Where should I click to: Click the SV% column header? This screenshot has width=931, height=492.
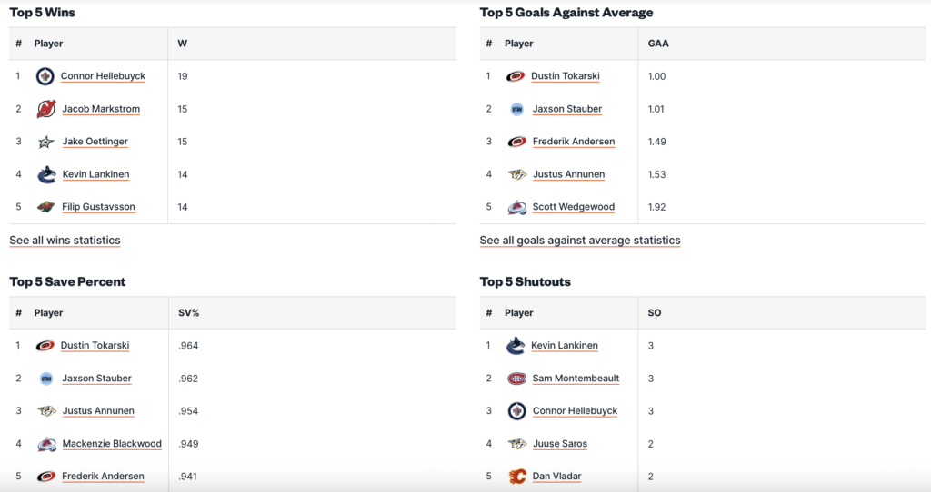click(x=188, y=313)
